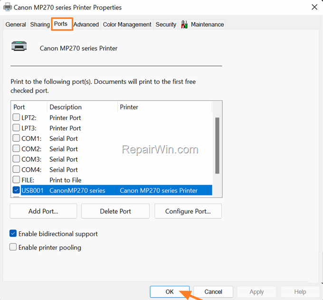Check the LPT2 port checkbox
Image resolution: width=323 pixels, height=300 pixels.
[x=16, y=117]
